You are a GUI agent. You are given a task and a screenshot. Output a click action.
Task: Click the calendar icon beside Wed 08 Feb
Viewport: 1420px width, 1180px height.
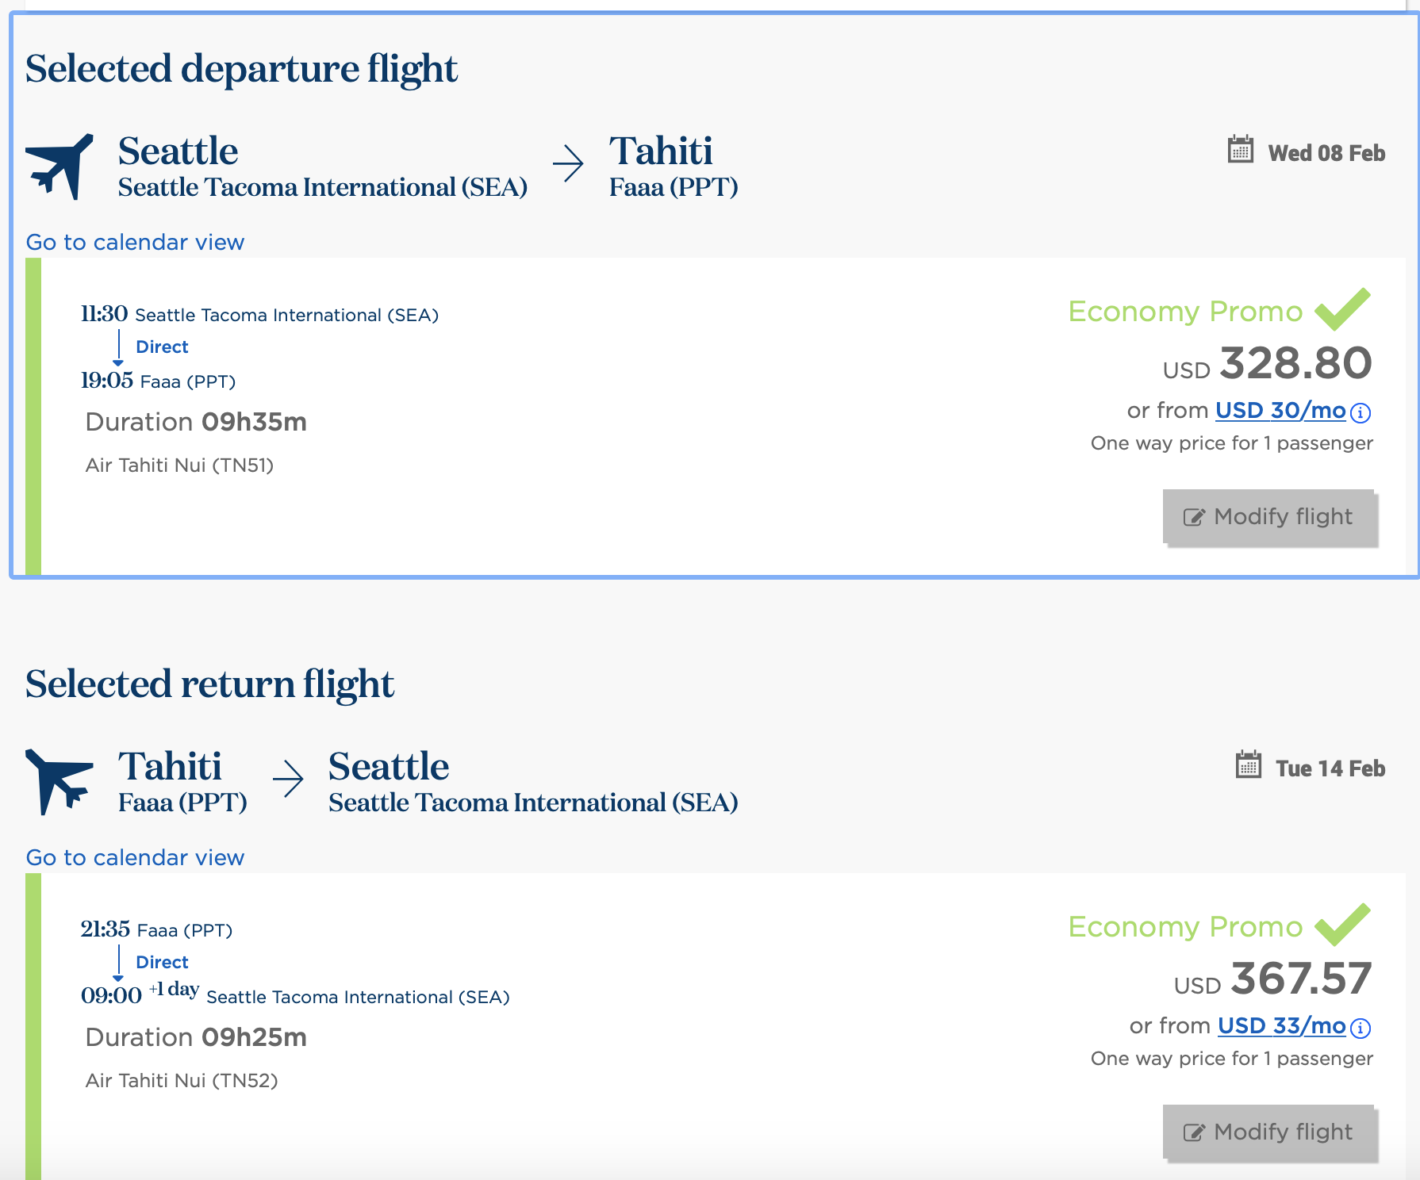pos(1240,150)
